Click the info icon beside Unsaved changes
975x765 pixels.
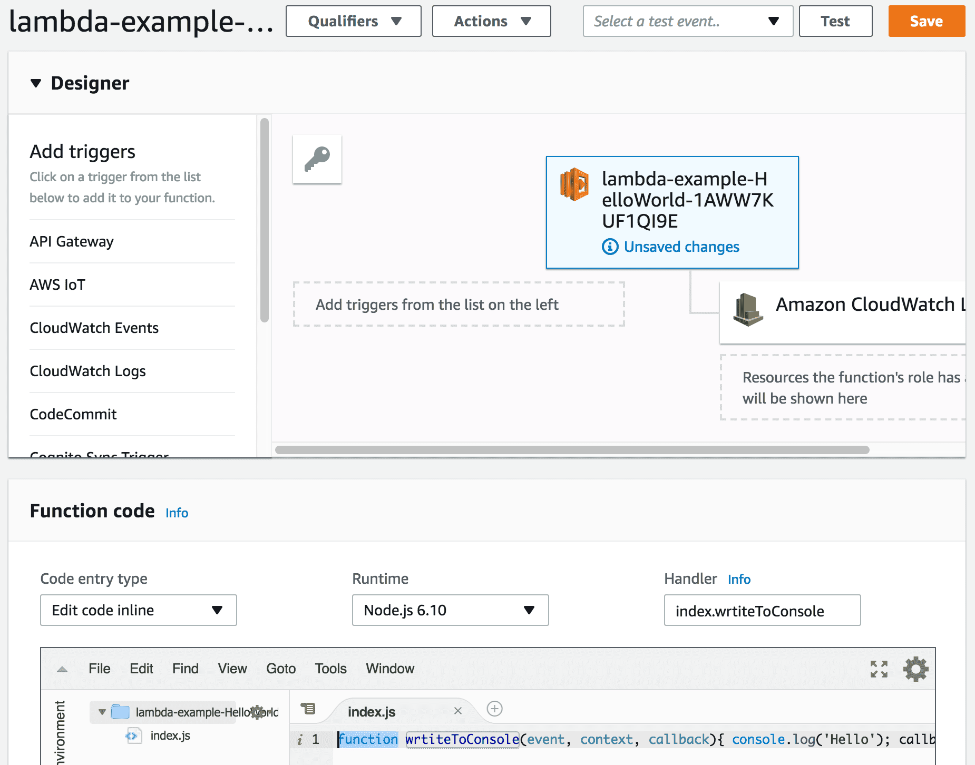(x=610, y=247)
